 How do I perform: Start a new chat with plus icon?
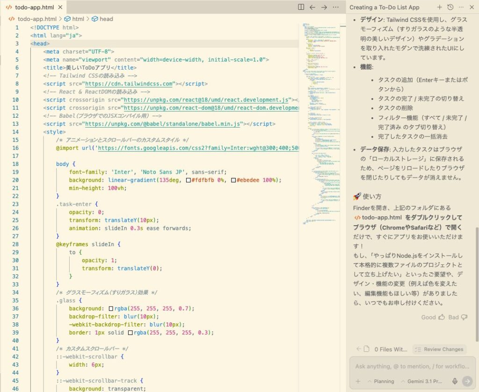coord(439,7)
